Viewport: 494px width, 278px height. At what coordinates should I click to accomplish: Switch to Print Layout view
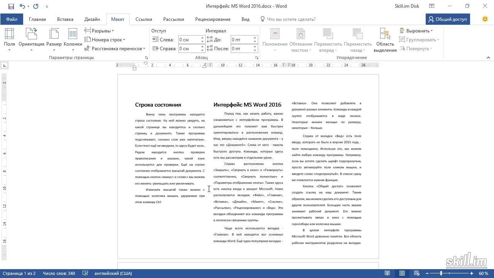tap(402, 273)
